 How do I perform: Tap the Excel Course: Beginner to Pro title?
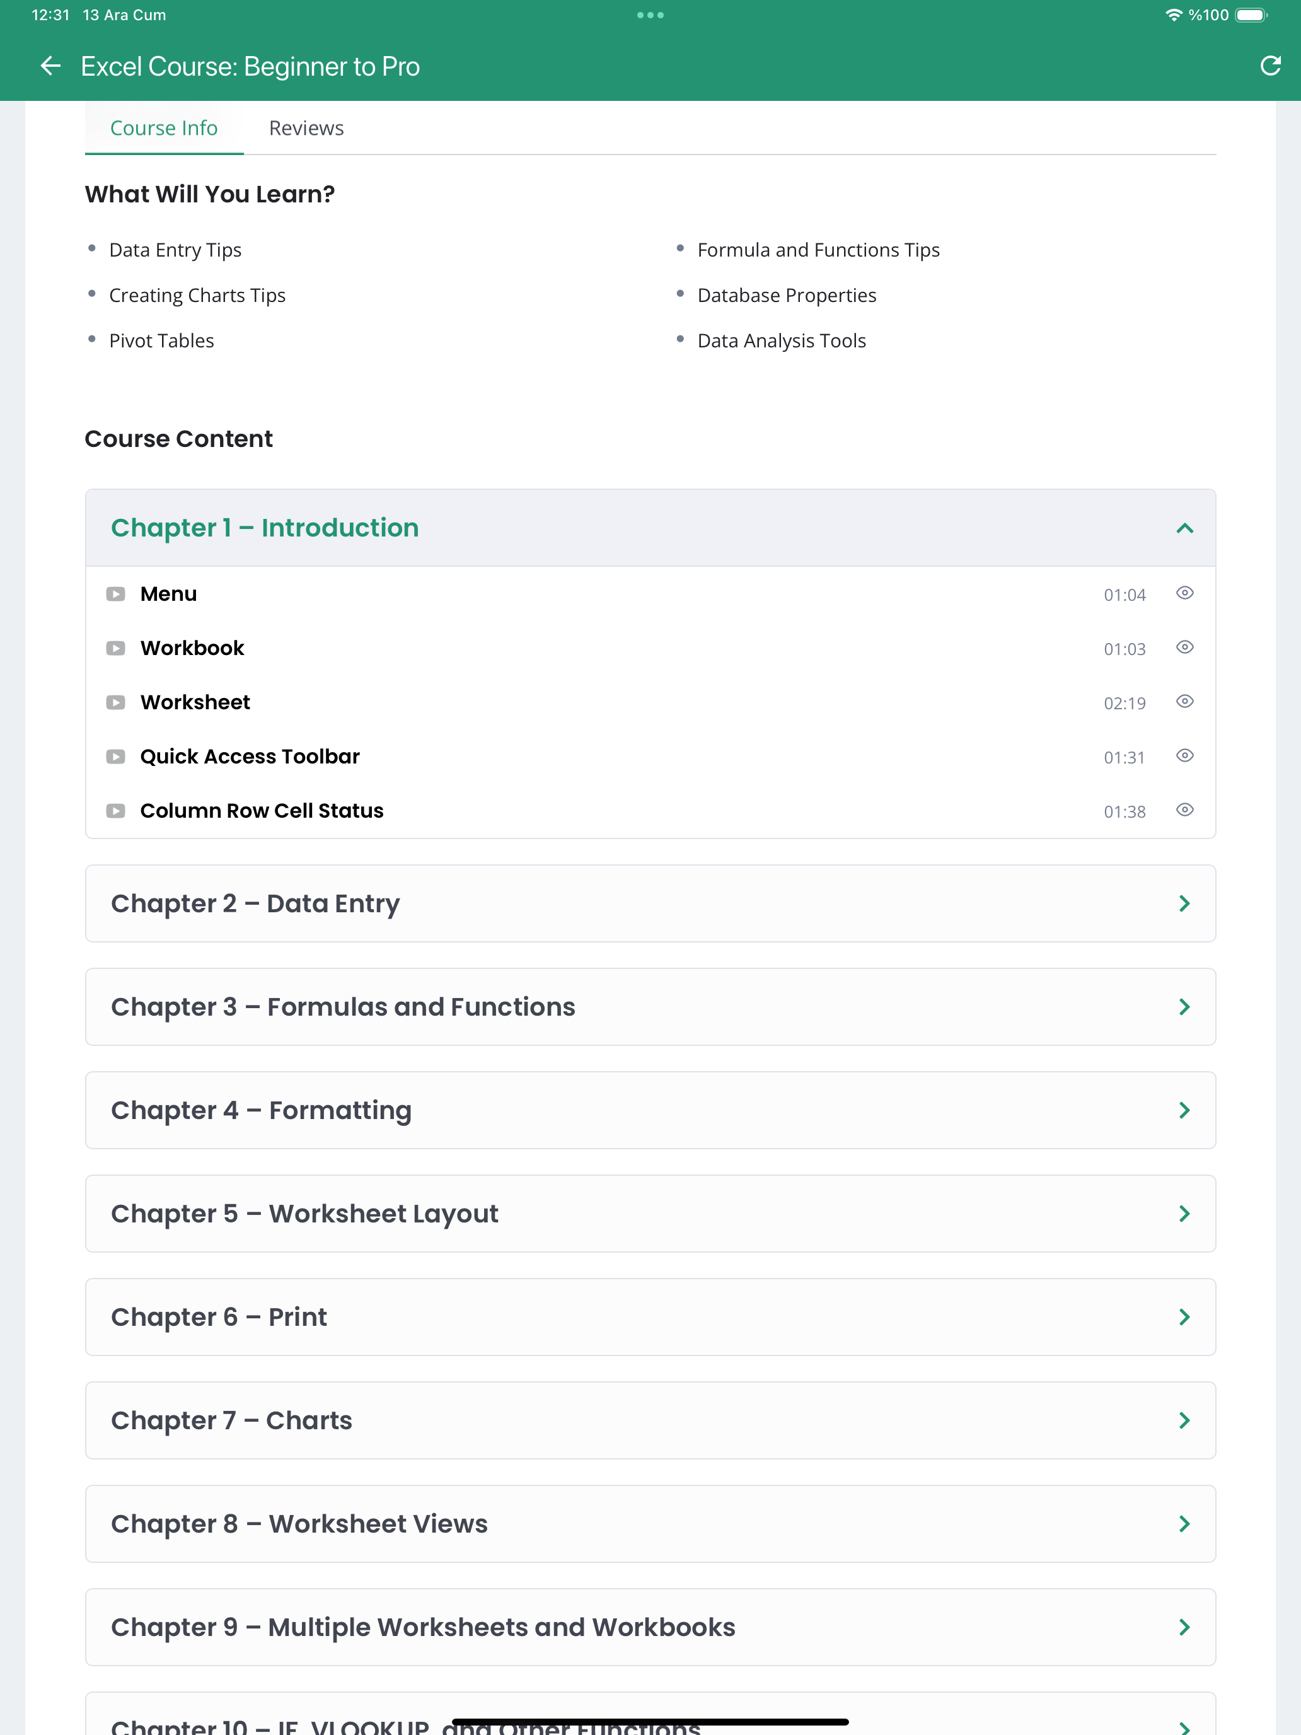click(250, 67)
